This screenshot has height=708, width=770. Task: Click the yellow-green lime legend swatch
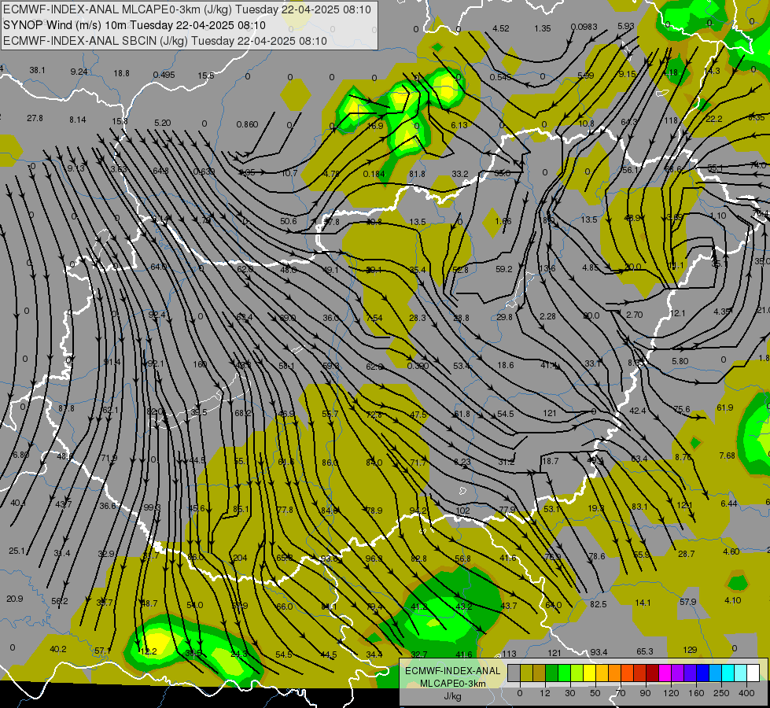click(x=577, y=673)
